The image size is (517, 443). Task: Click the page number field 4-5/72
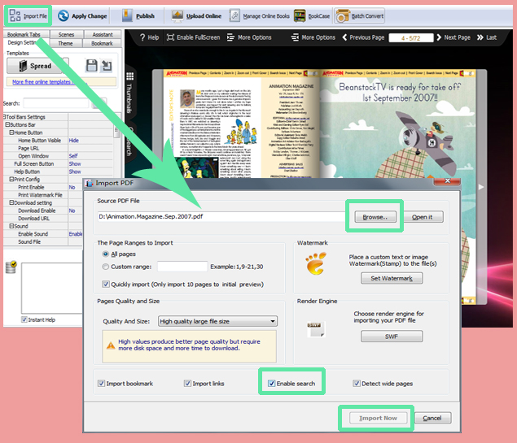click(411, 38)
